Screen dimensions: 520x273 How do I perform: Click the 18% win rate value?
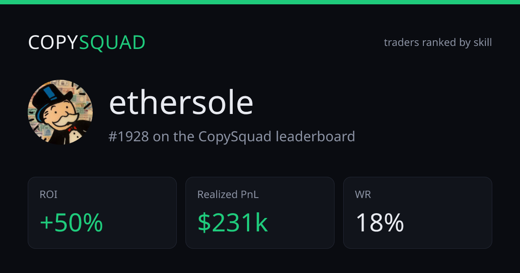[x=380, y=223]
